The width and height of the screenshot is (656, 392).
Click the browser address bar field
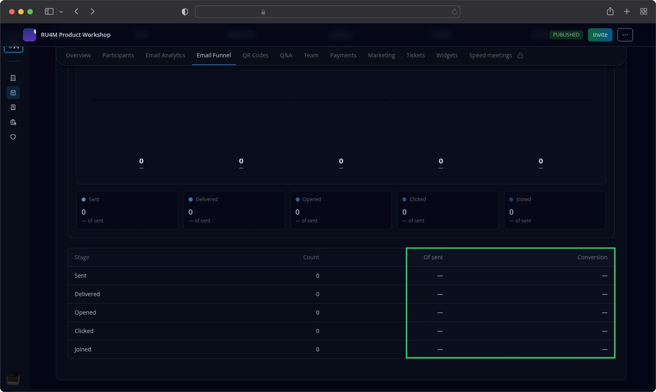pos(328,12)
